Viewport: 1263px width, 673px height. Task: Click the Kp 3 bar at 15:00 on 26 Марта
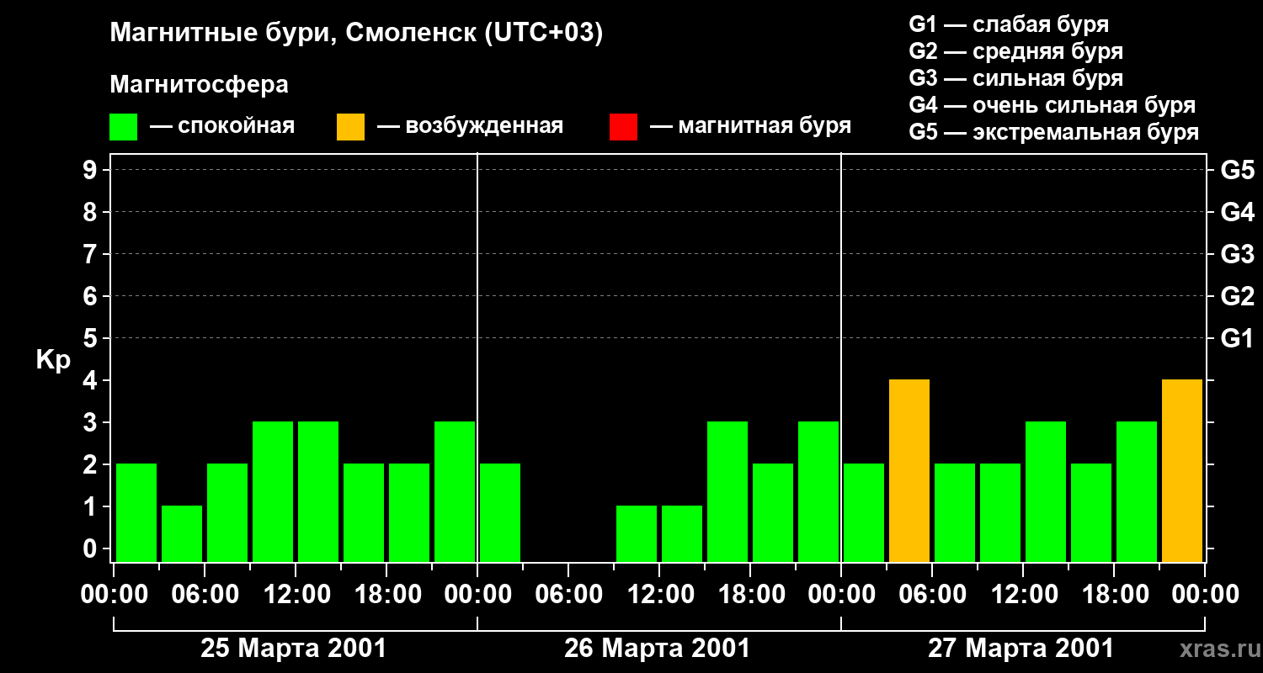click(x=727, y=491)
